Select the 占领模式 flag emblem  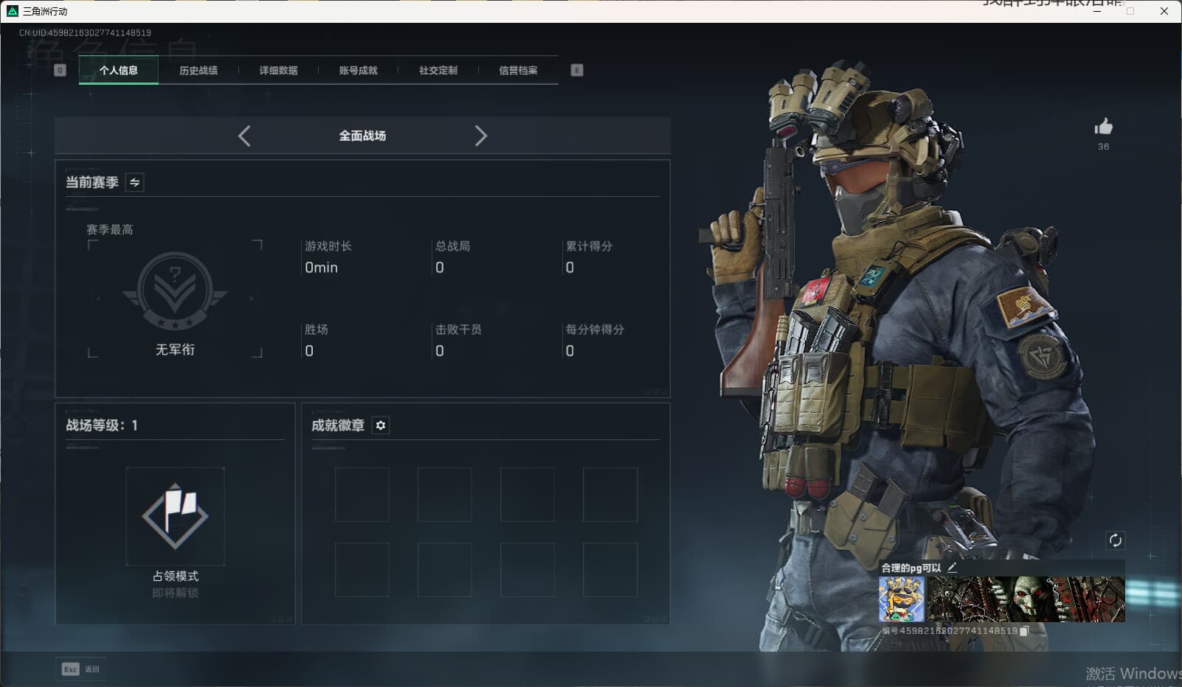click(x=175, y=517)
